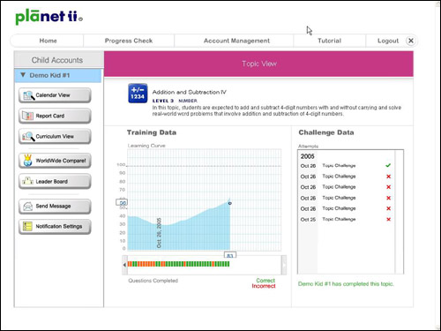Click the Addition and Subtraction IV title
This screenshot has height=331, width=441.
coord(190,92)
